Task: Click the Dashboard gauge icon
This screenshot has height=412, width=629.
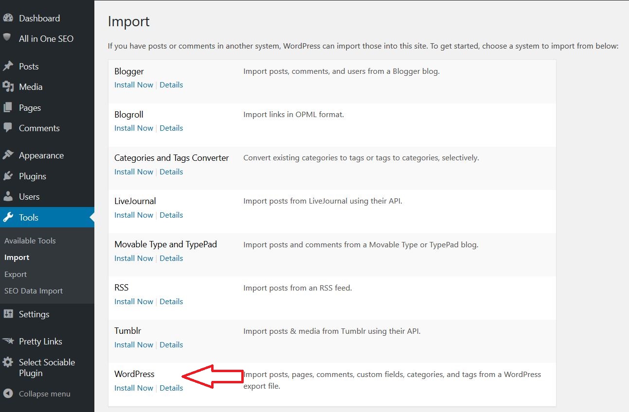Action: coord(8,18)
